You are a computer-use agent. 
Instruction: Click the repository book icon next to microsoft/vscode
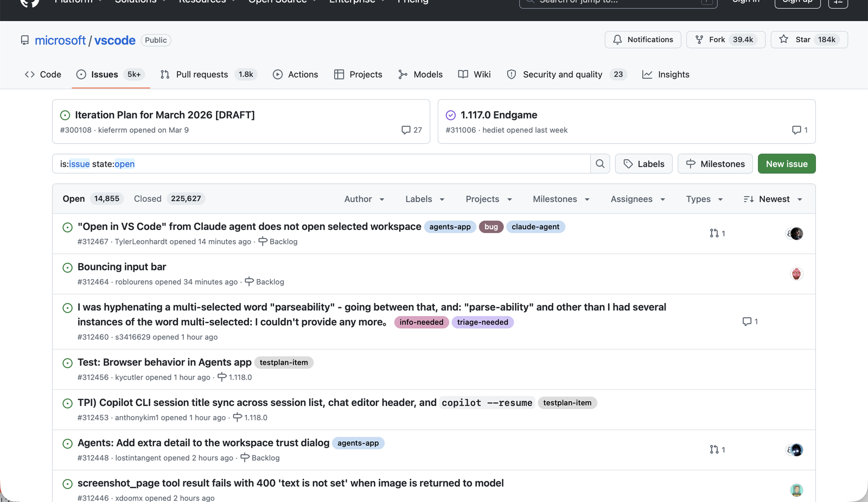[x=25, y=40]
